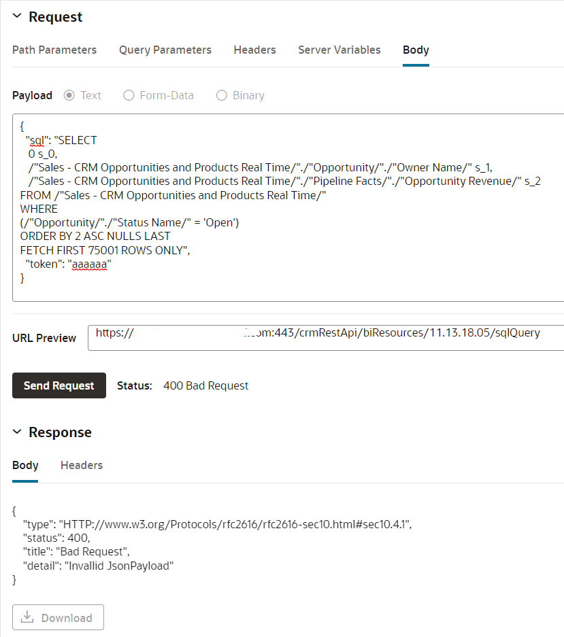Click the URL Preview field
This screenshot has height=637, width=564.
[326, 338]
